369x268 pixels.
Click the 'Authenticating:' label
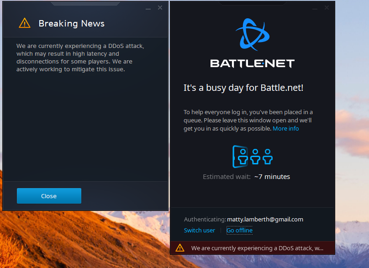205,219
